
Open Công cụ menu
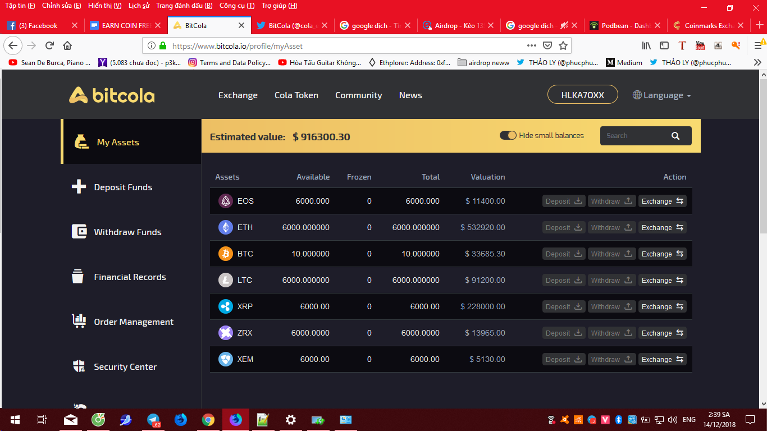click(x=237, y=6)
